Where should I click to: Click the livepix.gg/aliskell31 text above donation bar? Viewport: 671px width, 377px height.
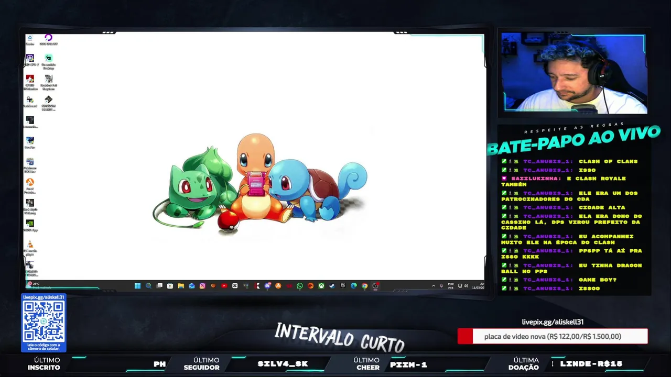coord(553,322)
